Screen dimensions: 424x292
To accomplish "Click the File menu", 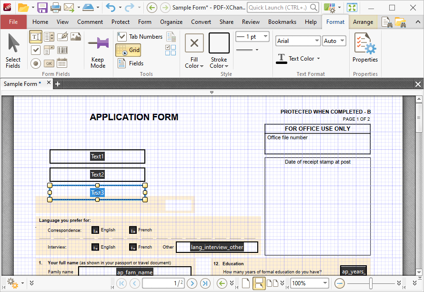I will pos(13,22).
